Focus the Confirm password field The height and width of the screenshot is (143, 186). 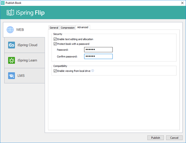[x=98, y=56]
